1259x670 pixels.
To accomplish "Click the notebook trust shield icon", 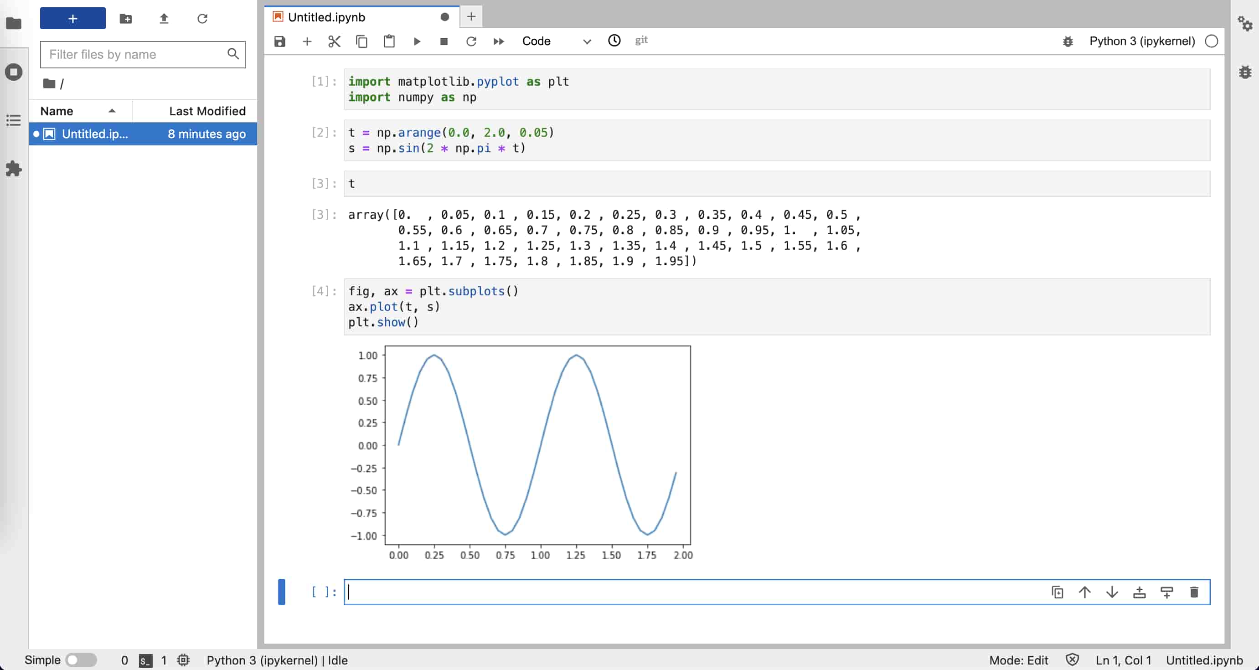I will [1072, 660].
